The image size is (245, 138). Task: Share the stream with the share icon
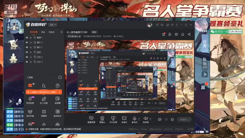tap(189, 34)
